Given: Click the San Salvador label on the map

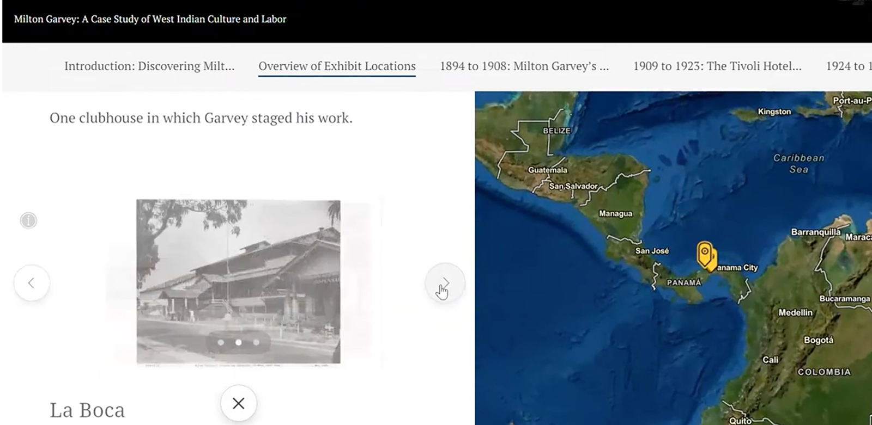Looking at the screenshot, I should pyautogui.click(x=573, y=186).
